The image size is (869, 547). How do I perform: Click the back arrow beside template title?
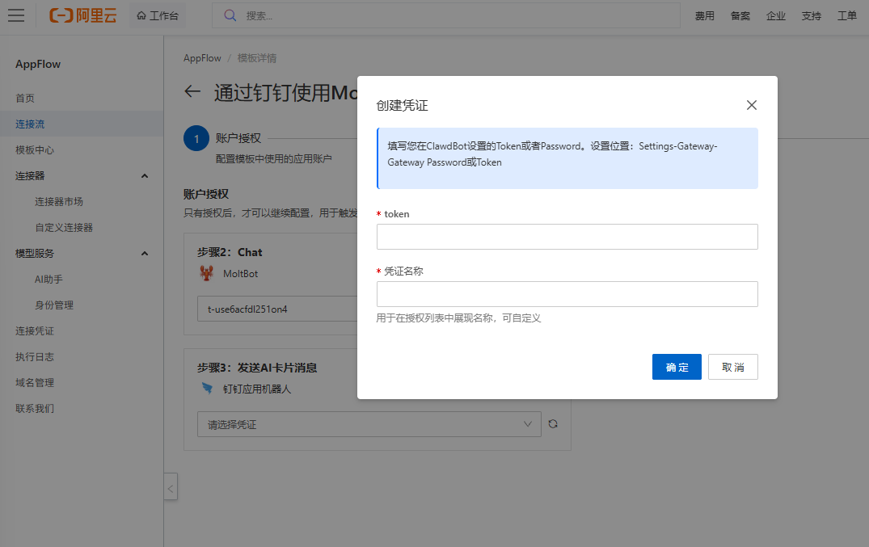pyautogui.click(x=192, y=91)
